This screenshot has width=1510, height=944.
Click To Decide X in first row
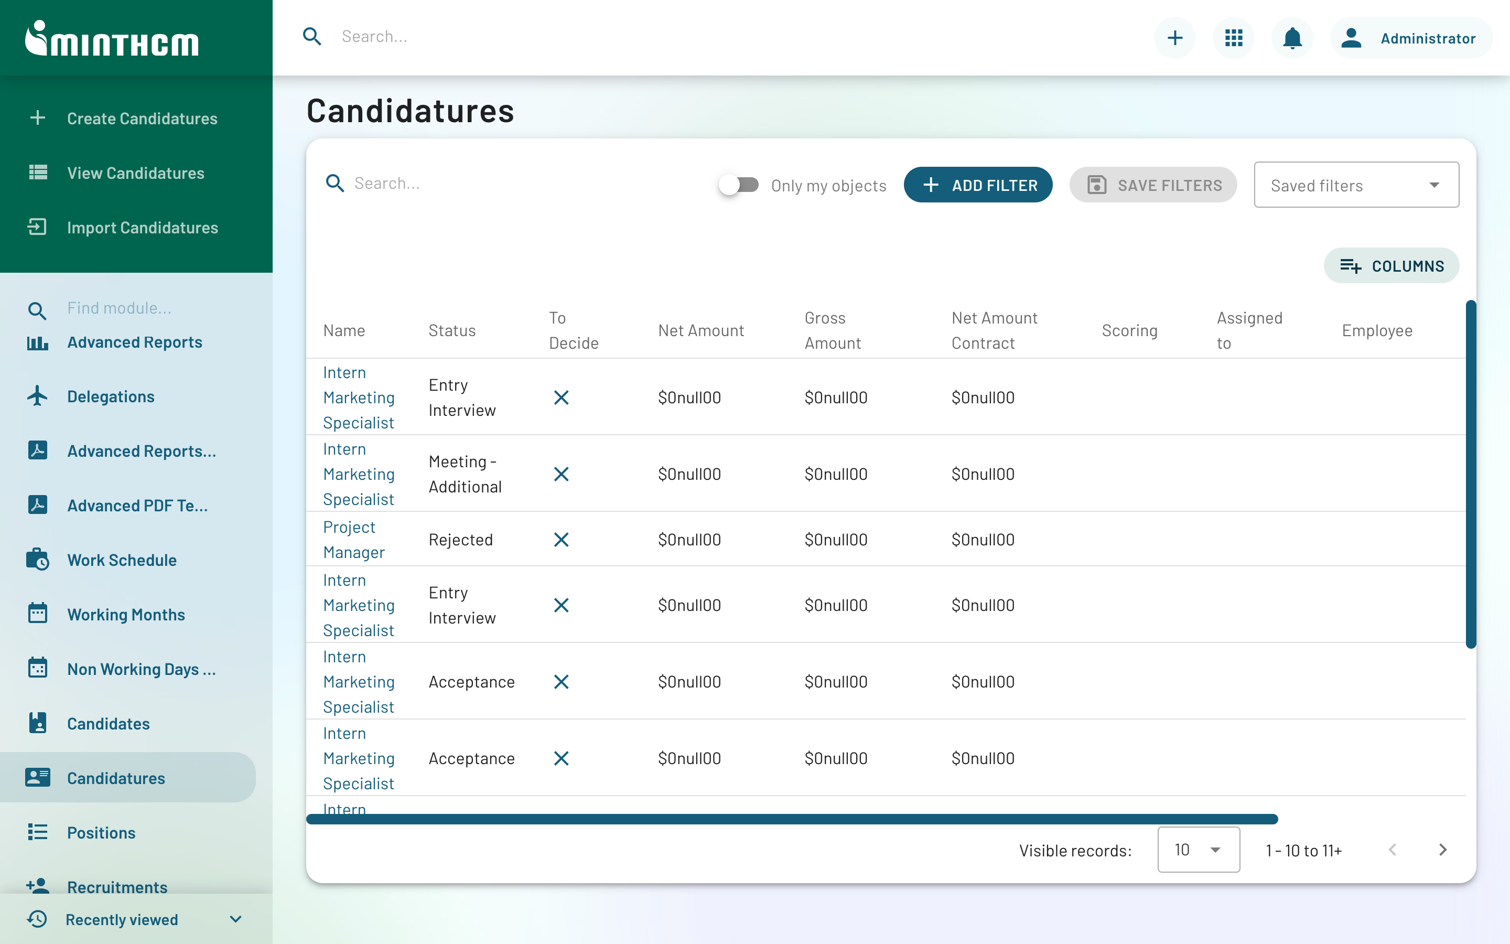pos(561,398)
